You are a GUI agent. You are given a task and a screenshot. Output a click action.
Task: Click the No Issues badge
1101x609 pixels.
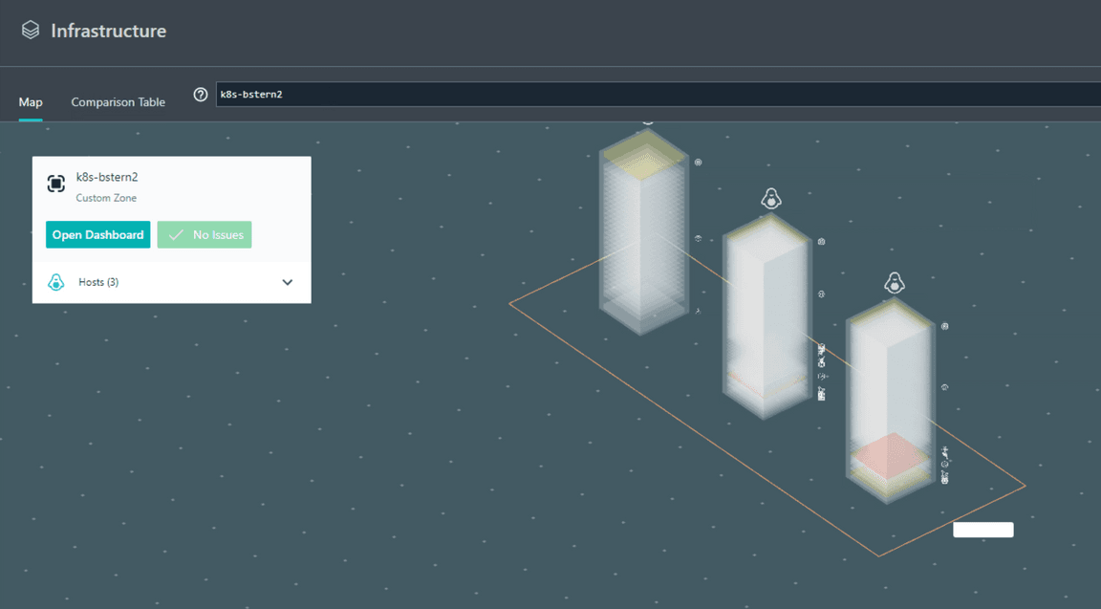[x=205, y=234]
